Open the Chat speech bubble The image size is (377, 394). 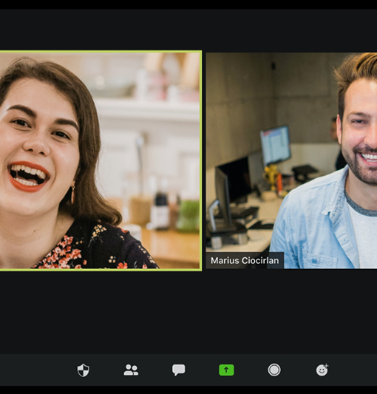(179, 370)
